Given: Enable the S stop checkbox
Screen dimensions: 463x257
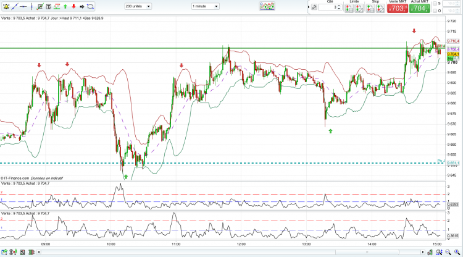Looking at the screenshot, I should [x=435, y=4].
